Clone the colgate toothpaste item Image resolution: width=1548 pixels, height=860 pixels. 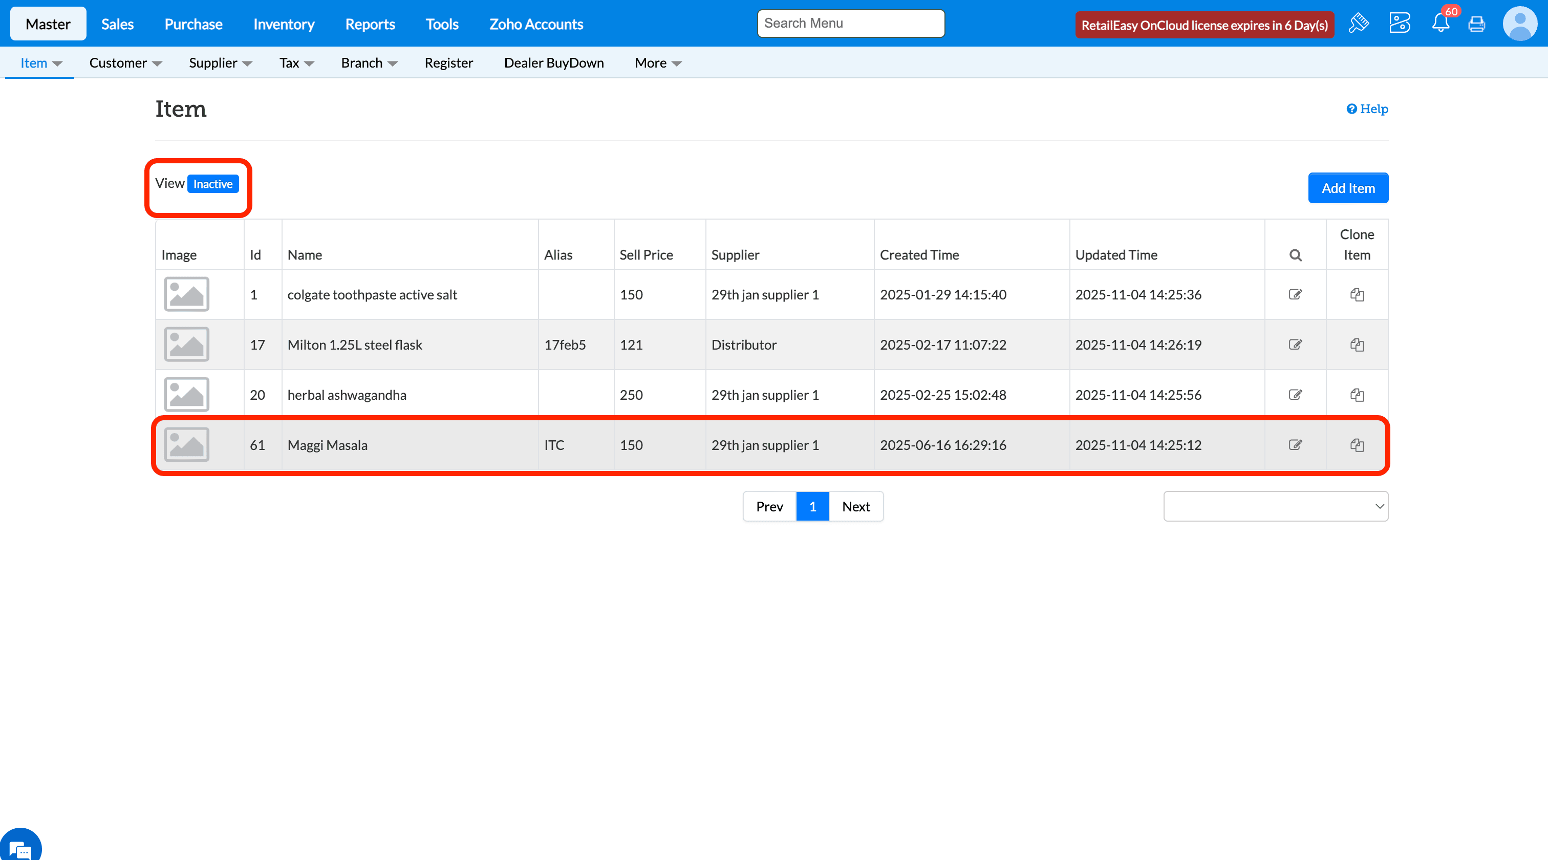tap(1357, 294)
